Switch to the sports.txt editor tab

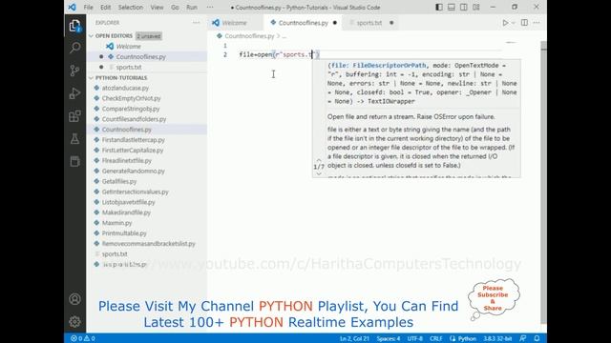coord(369,23)
